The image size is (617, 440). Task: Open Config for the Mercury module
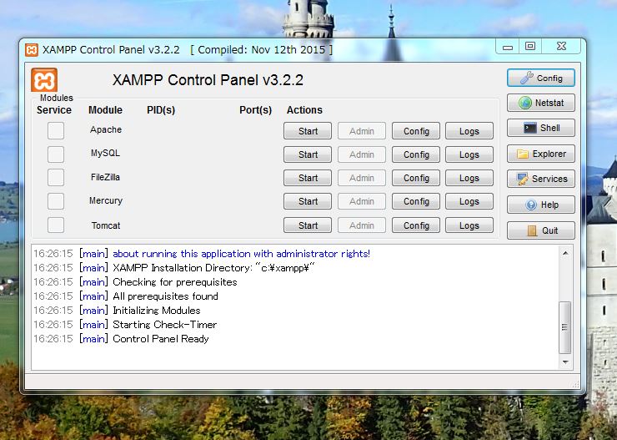coord(416,201)
